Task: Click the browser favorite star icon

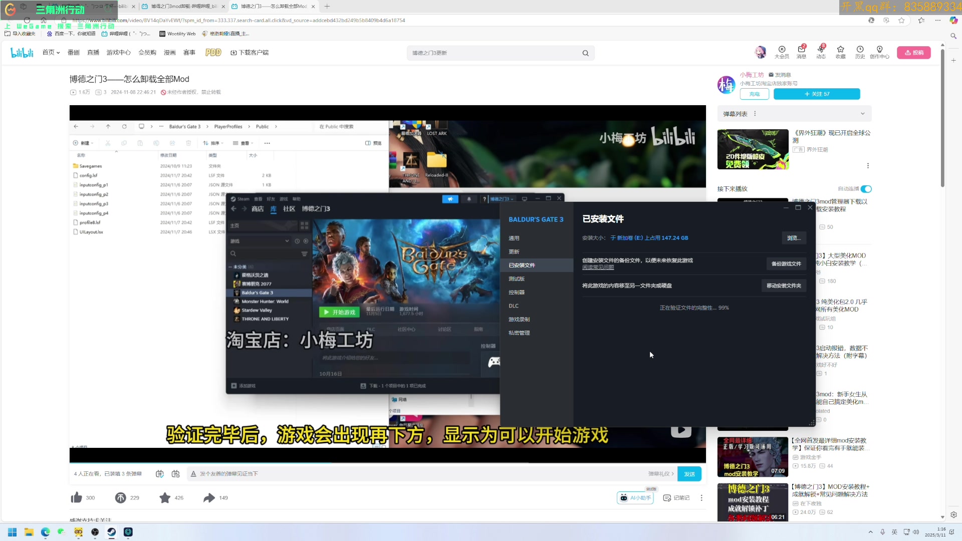Action: (x=901, y=21)
